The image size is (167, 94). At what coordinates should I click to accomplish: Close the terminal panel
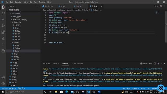164,63
